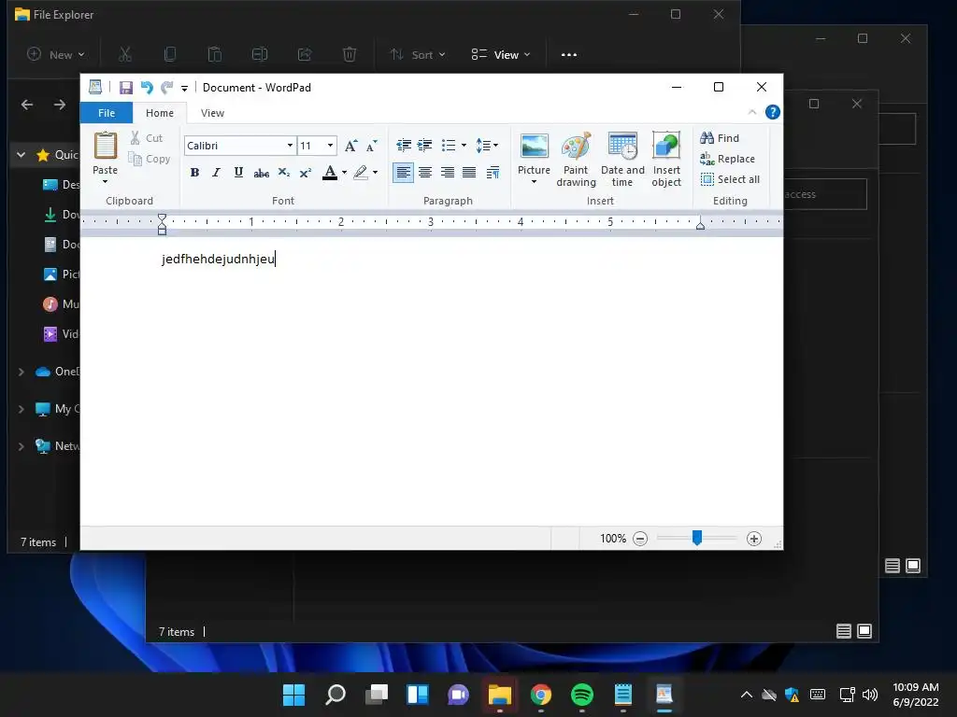Click in the document text area

coord(432,381)
